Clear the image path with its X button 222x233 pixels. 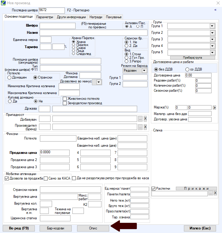pos(215,193)
